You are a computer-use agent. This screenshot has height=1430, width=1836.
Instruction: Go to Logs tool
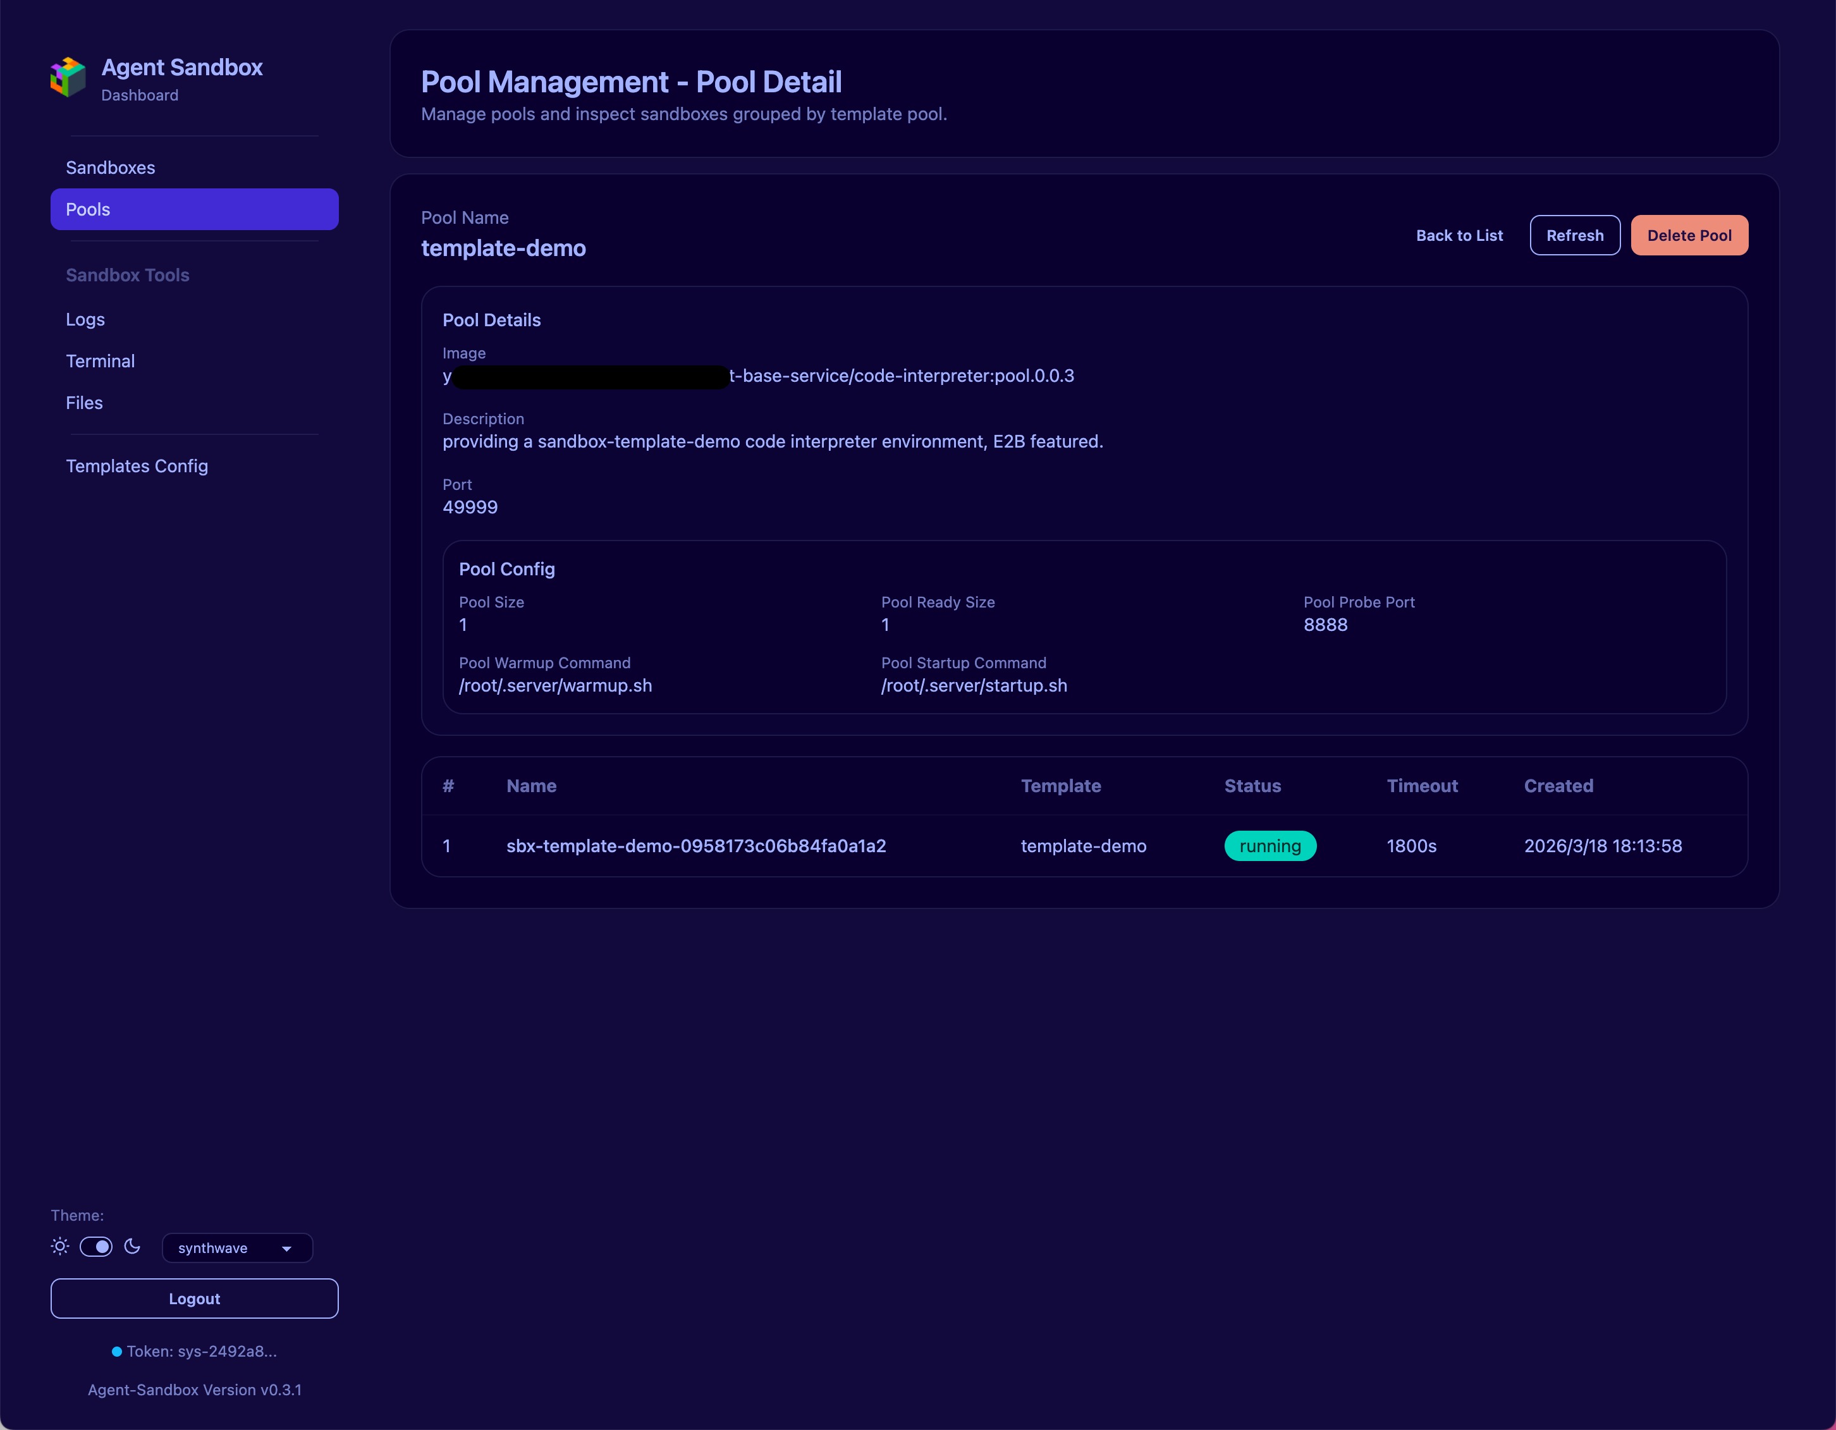pyautogui.click(x=85, y=319)
